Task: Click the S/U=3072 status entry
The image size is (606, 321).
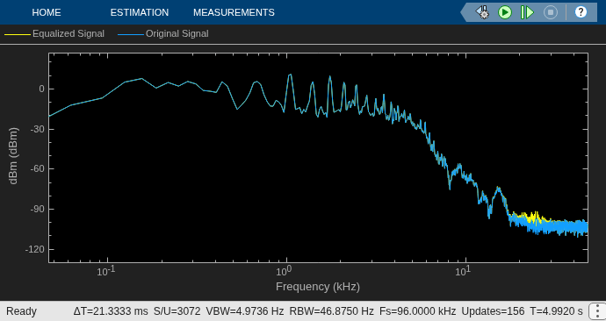Action: tap(177, 311)
